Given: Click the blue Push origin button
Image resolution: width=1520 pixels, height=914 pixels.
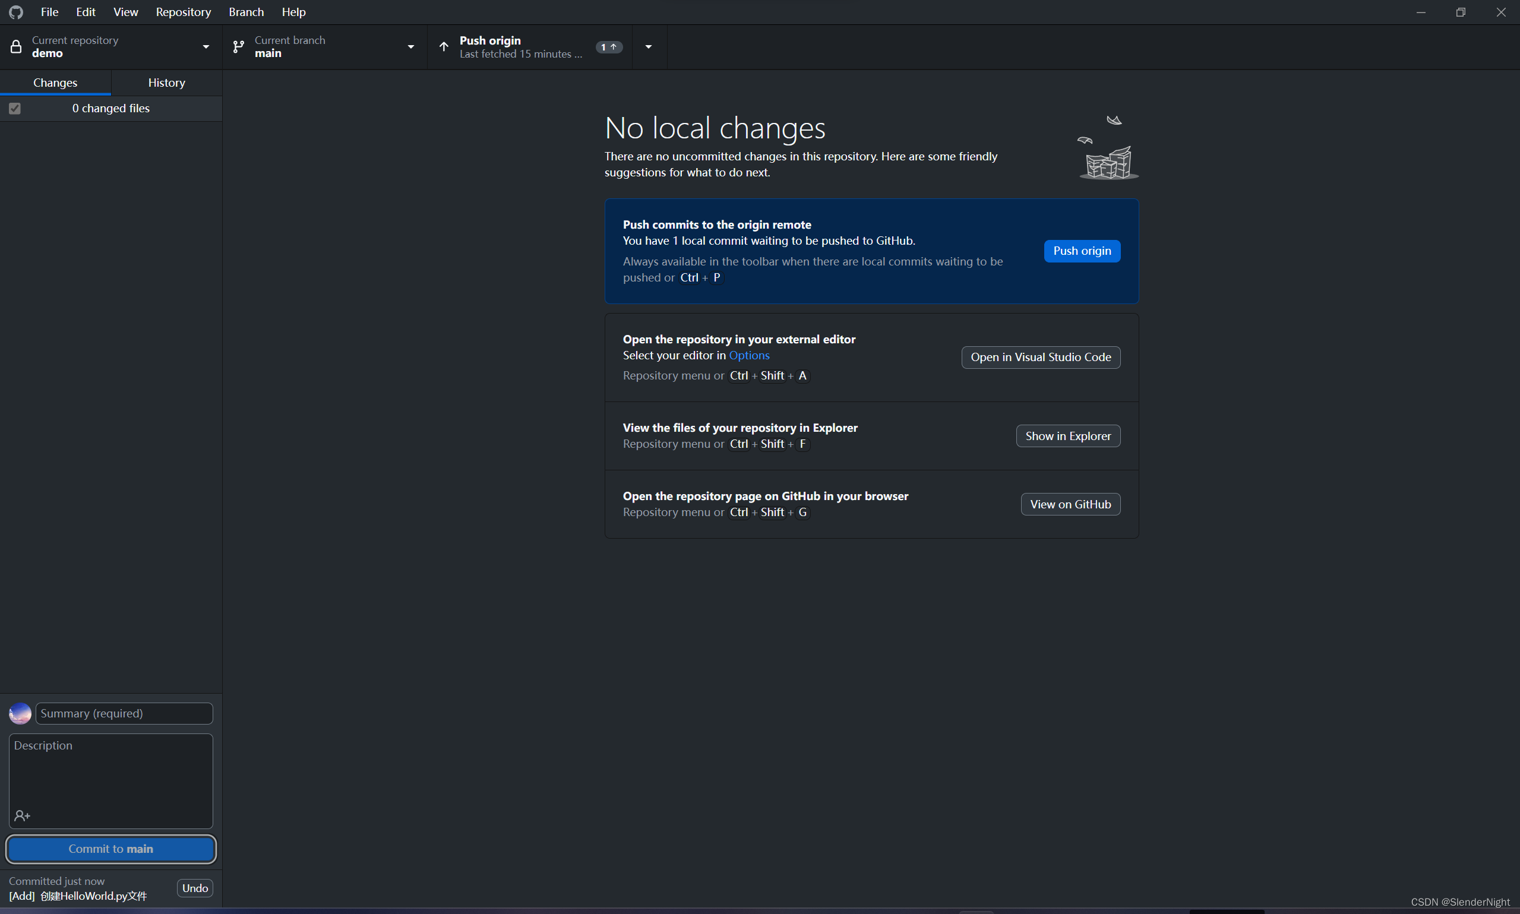Looking at the screenshot, I should click(1082, 251).
